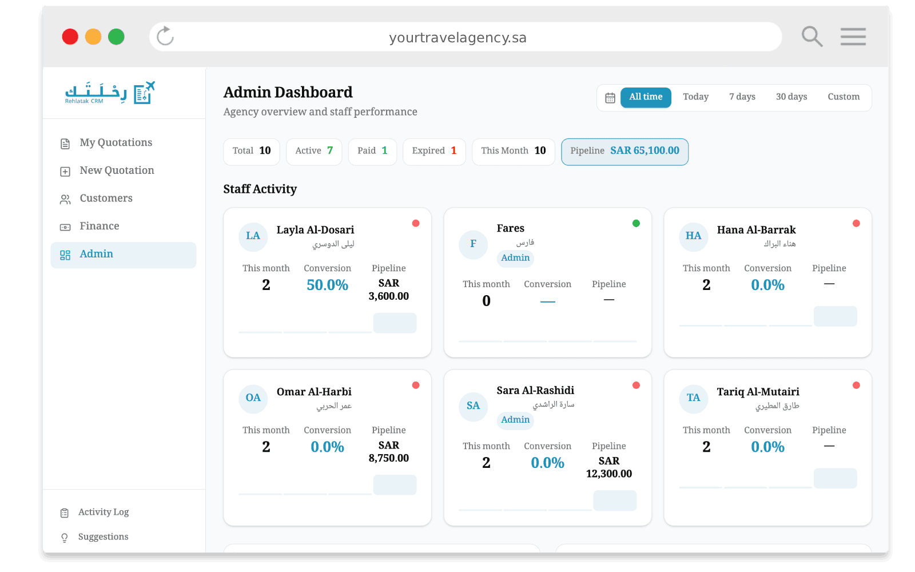Switch to the Today tab

[695, 97]
